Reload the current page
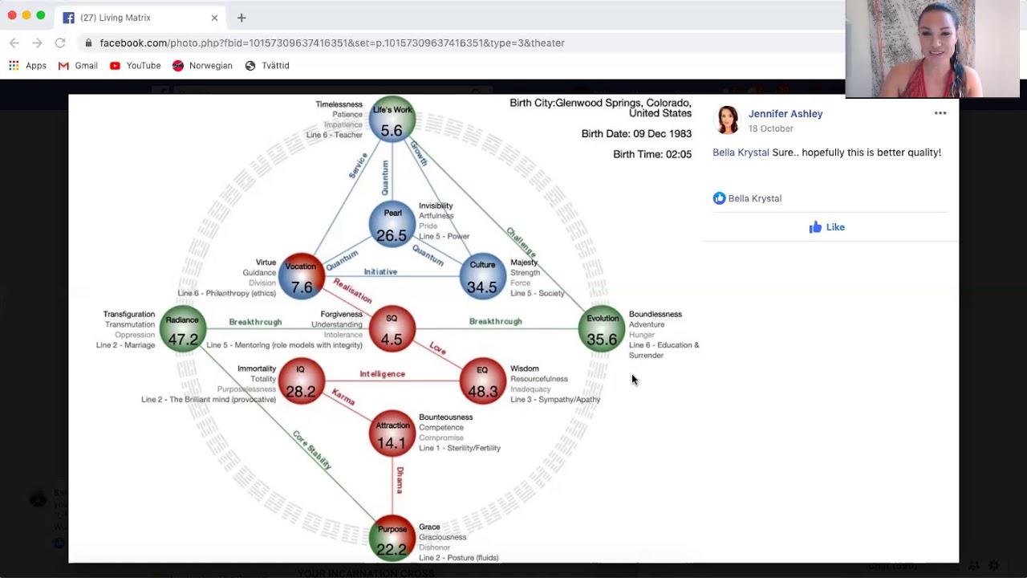Viewport: 1027px width, 578px height. coord(60,43)
